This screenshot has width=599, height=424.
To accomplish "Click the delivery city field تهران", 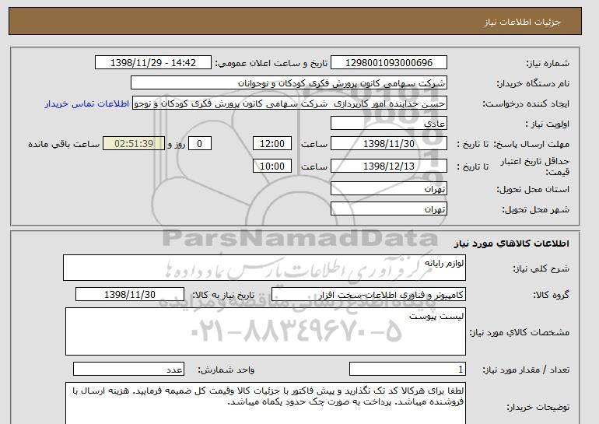I will (388, 209).
